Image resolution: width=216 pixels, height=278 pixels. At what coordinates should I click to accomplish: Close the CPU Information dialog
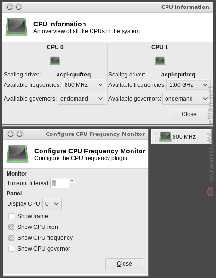pos(189,114)
